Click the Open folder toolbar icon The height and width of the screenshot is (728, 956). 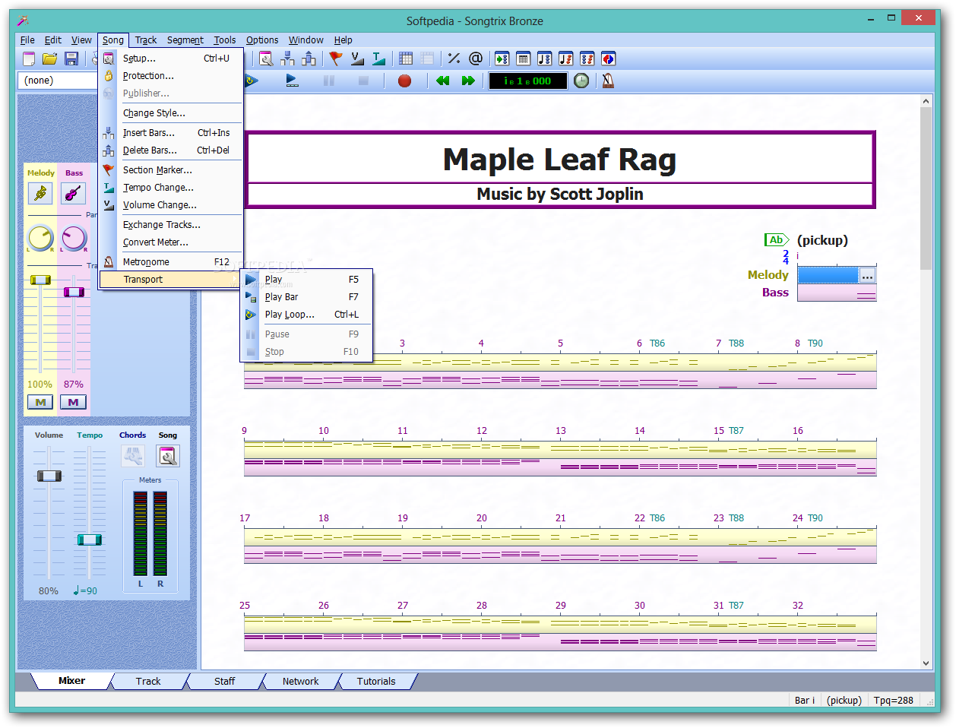pyautogui.click(x=50, y=59)
